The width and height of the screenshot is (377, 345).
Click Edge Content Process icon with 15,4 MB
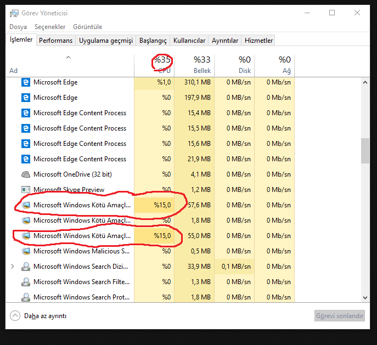click(26, 113)
